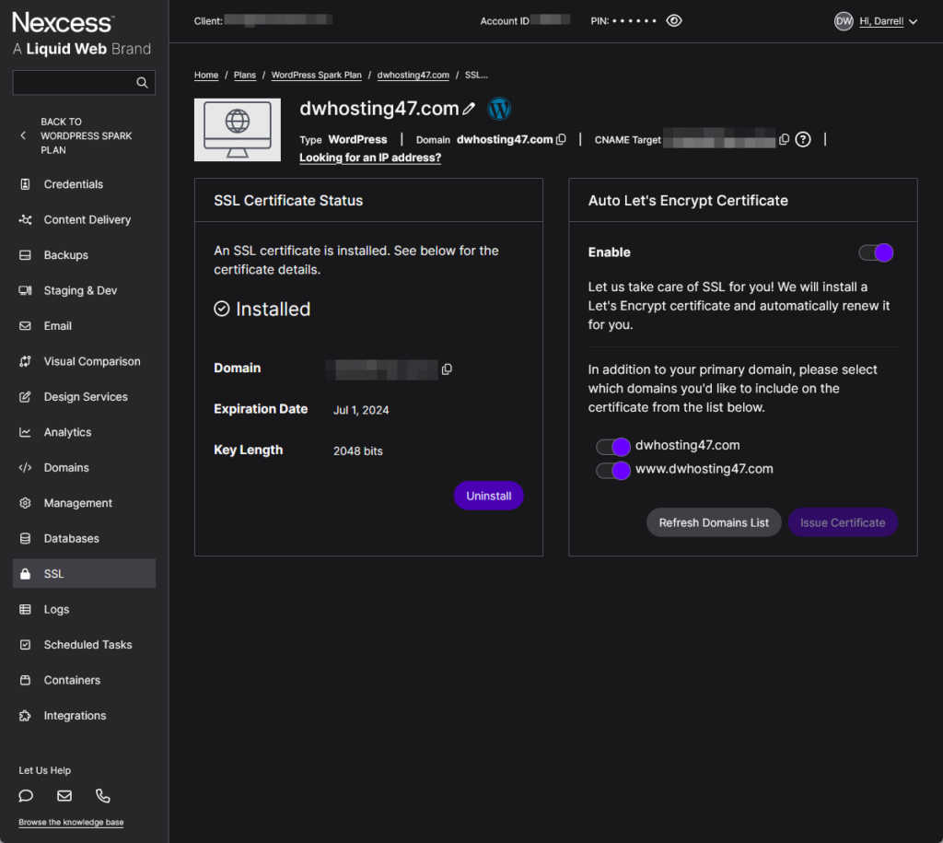Click the Management gear icon
The width and height of the screenshot is (943, 843).
click(25, 503)
